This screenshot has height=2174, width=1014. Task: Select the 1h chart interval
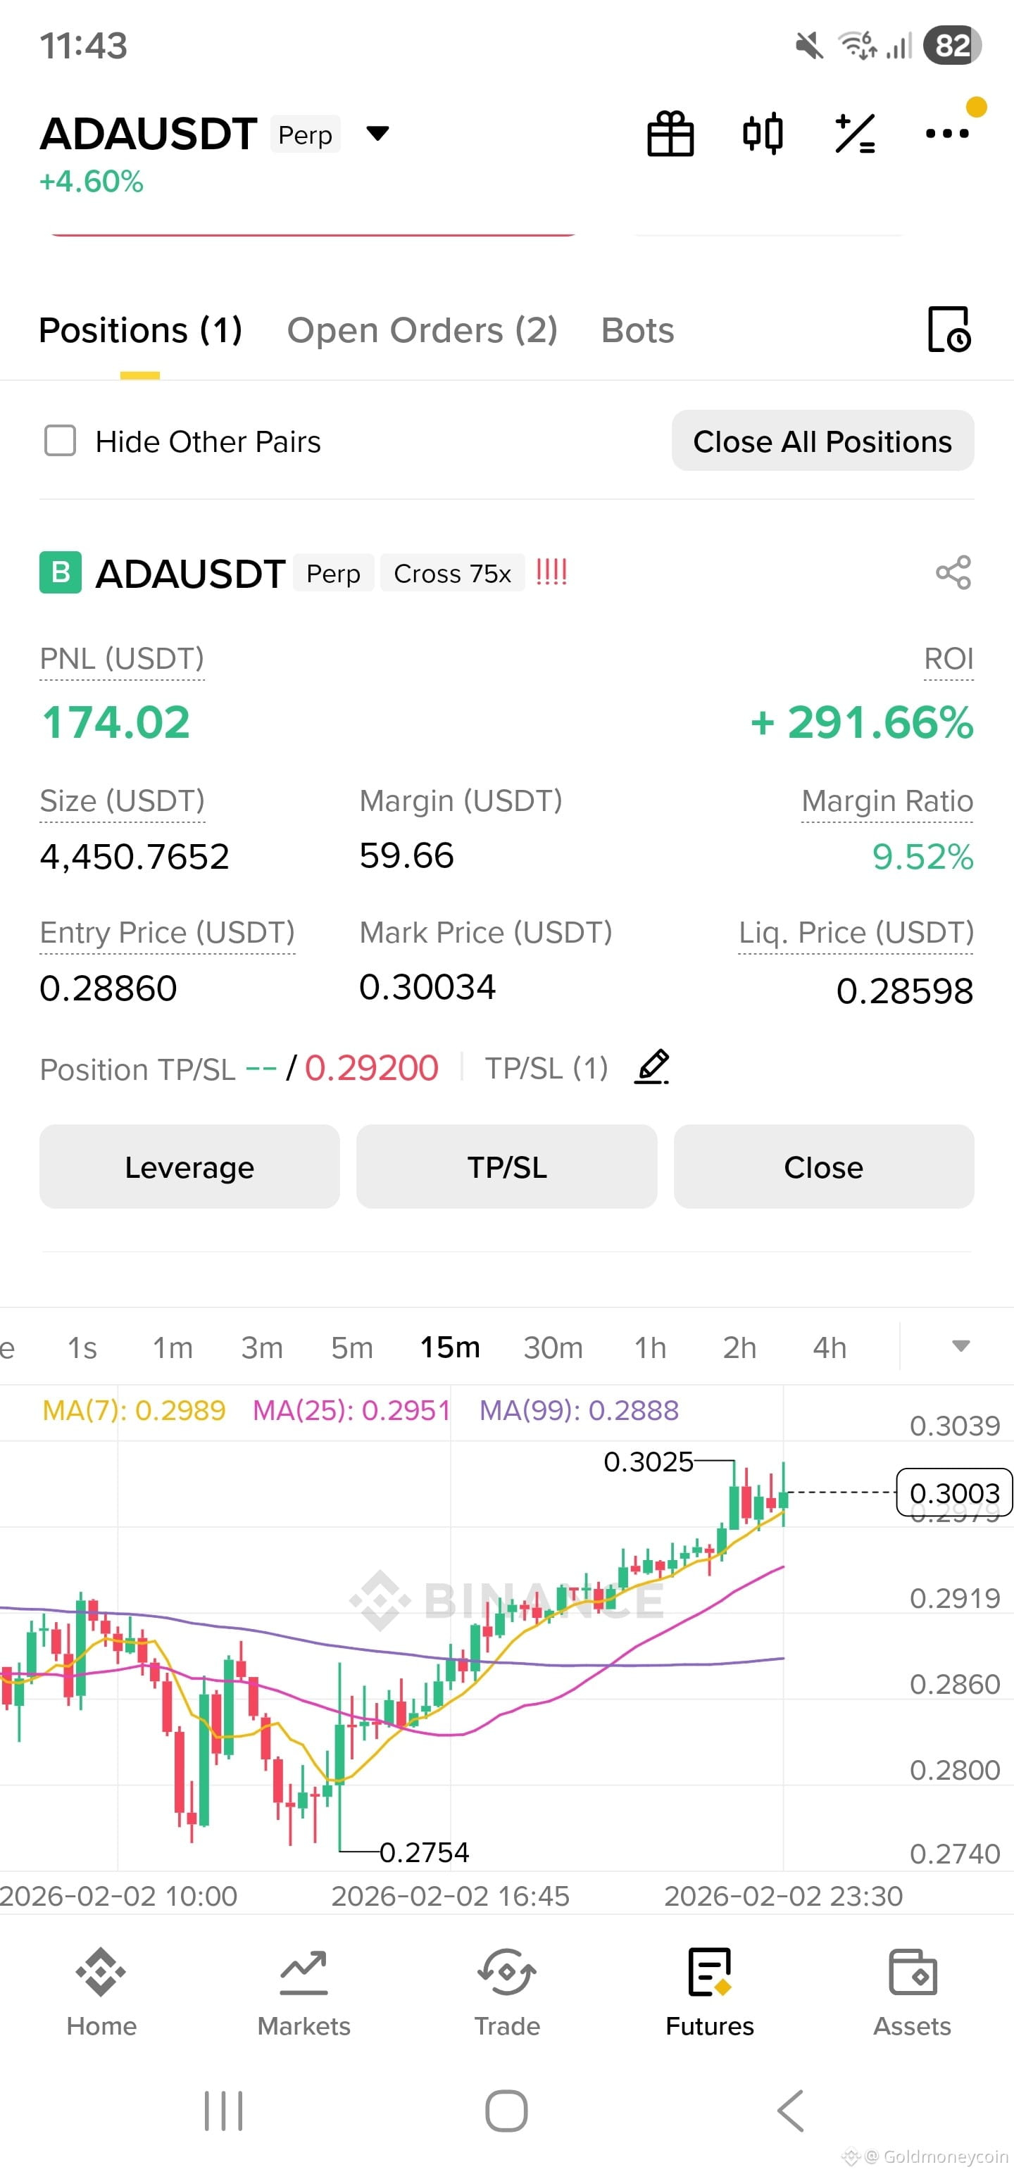click(x=650, y=1347)
